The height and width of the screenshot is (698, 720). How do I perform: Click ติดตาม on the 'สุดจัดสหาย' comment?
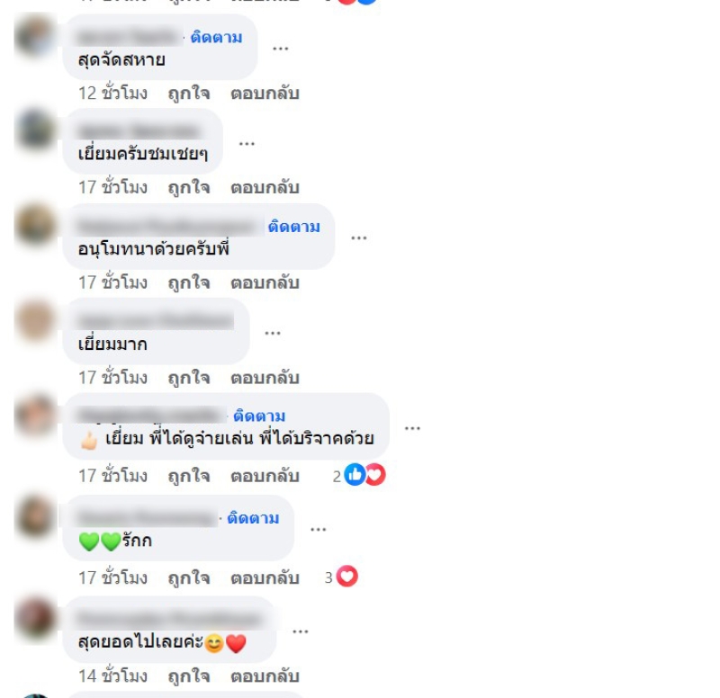coord(216,37)
